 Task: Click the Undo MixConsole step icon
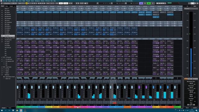pos(81,3)
